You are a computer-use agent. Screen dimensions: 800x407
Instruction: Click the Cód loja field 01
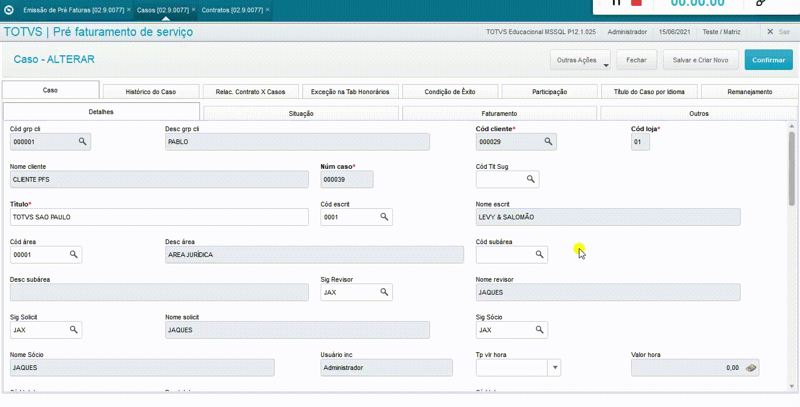click(641, 142)
